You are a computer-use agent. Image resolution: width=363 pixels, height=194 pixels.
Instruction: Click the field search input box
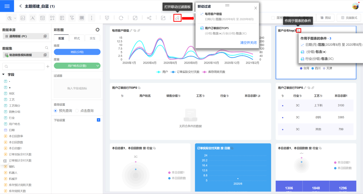tap(23, 66)
